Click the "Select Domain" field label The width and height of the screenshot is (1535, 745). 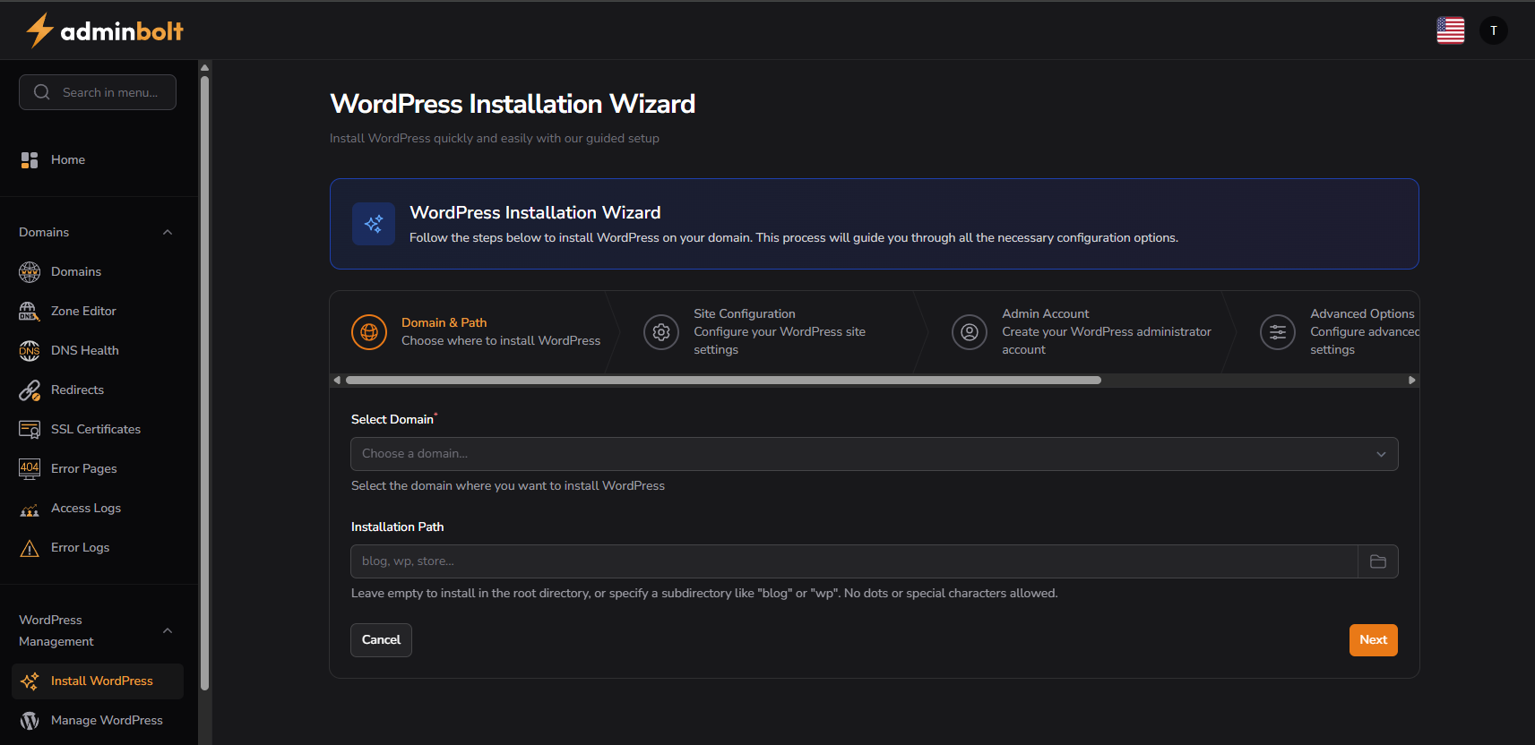[x=392, y=419]
